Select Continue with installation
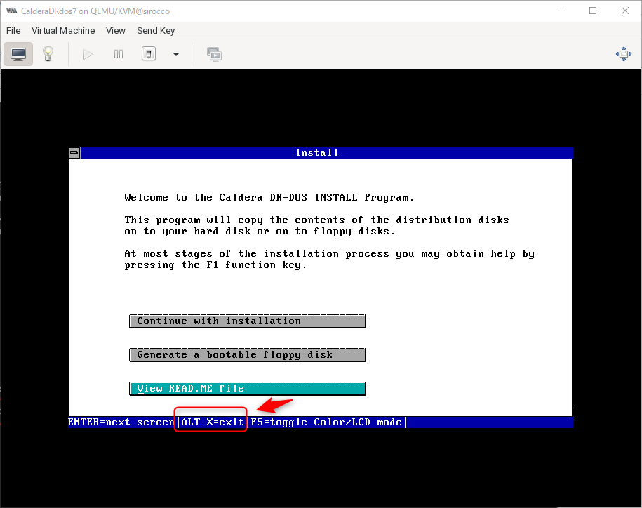This screenshot has width=642, height=508. (x=247, y=321)
